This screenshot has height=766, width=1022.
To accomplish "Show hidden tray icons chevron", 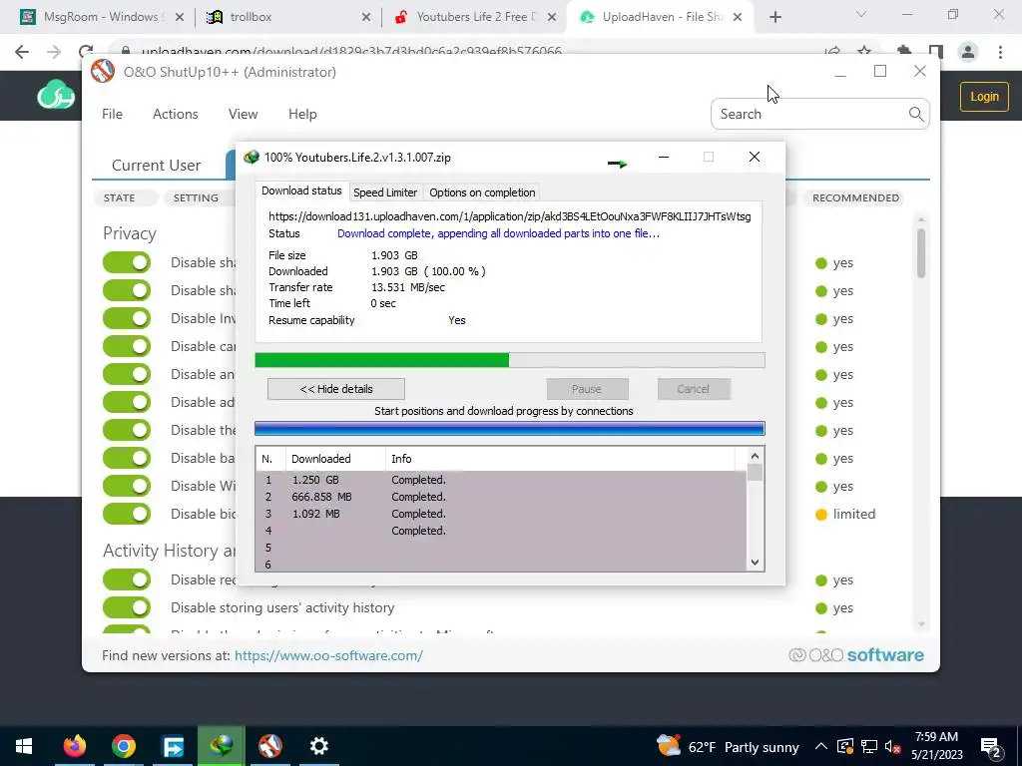I will 821,747.
